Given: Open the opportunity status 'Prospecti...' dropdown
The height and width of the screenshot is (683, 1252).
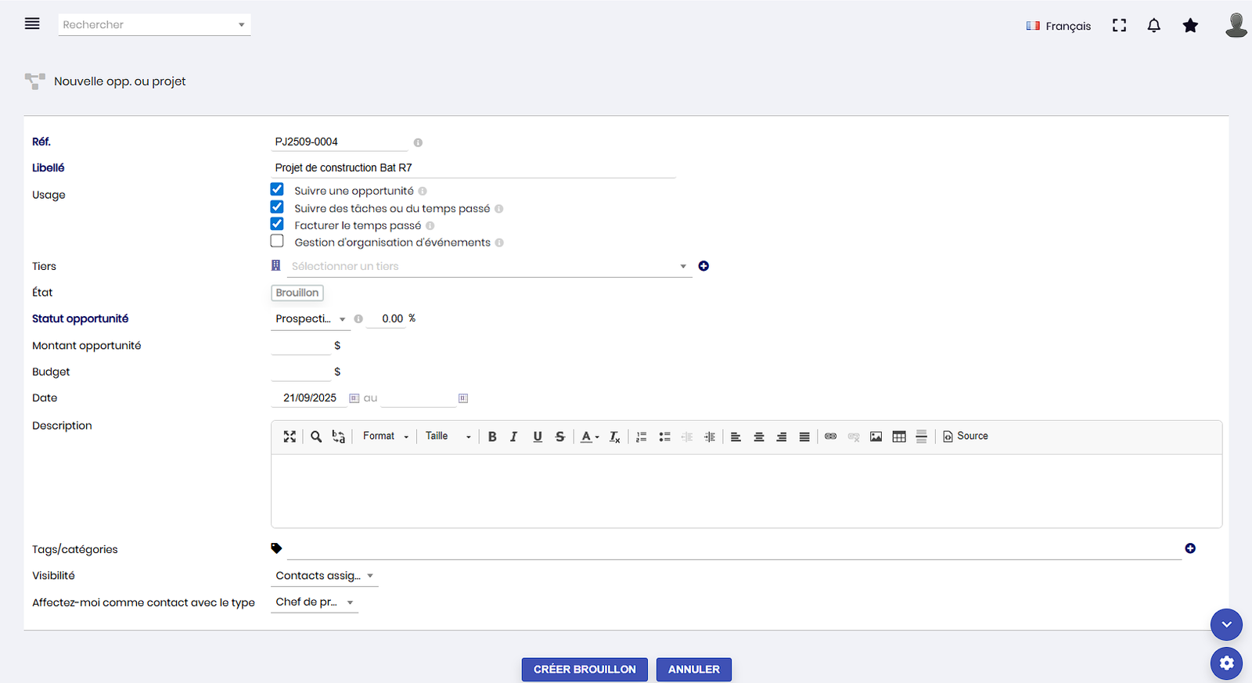Looking at the screenshot, I should pos(310,319).
